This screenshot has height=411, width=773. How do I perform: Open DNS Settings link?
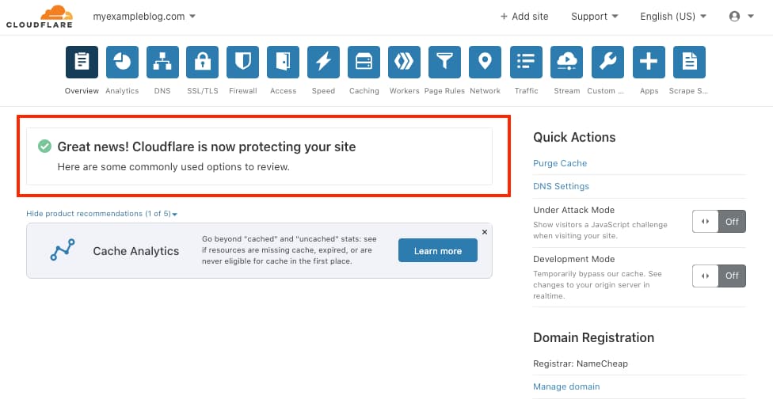(561, 186)
